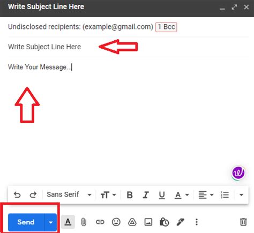Open the text alignment dropdown
The image size is (254, 233).
206,195
